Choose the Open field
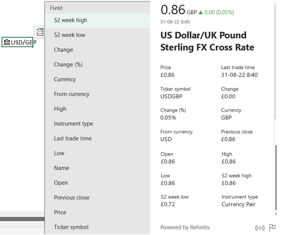 [x=61, y=183]
